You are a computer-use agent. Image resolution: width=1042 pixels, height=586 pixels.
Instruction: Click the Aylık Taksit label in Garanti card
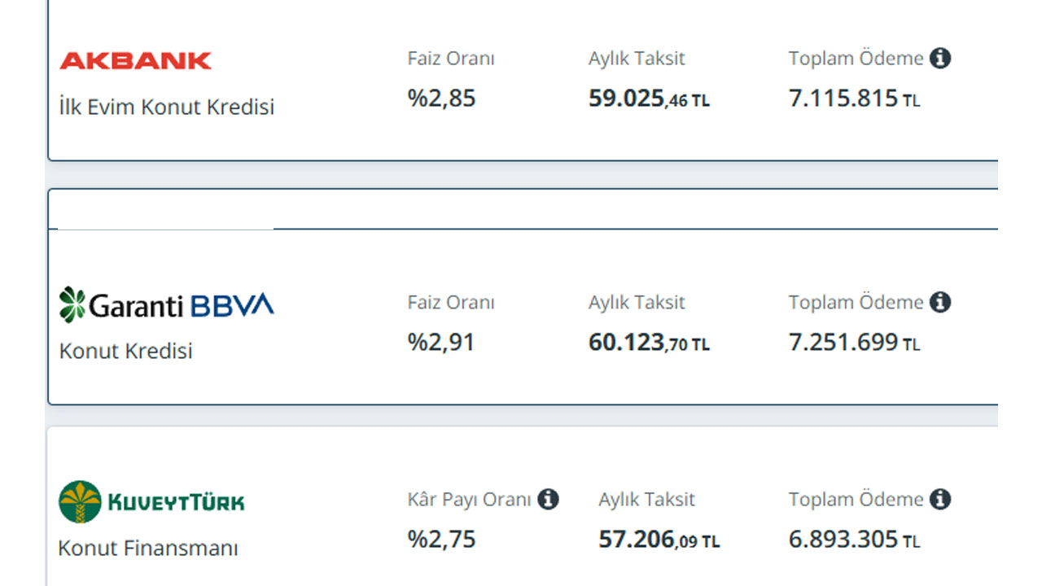pyautogui.click(x=637, y=303)
